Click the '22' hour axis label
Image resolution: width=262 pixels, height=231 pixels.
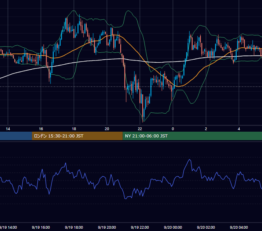click(x=140, y=129)
